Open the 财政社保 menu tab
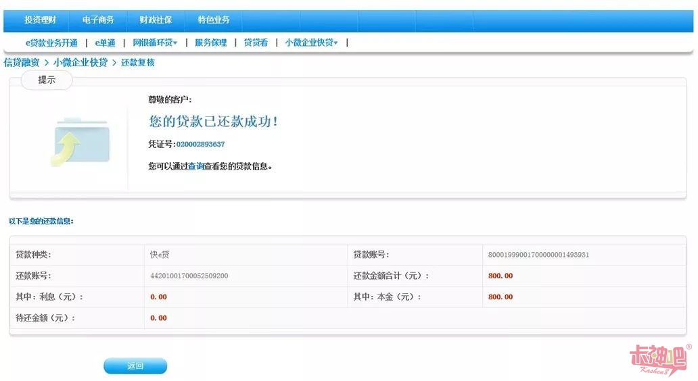 tap(156, 20)
